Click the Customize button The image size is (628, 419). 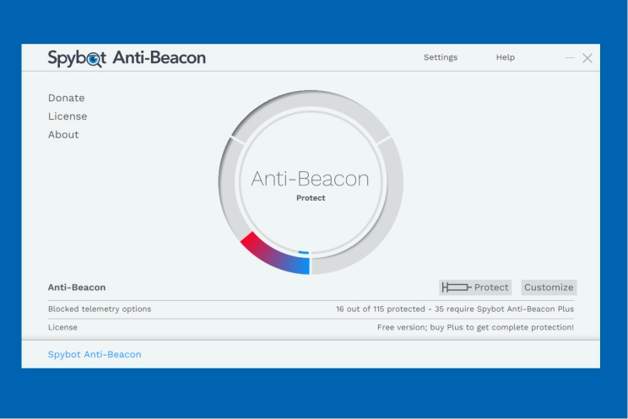549,287
